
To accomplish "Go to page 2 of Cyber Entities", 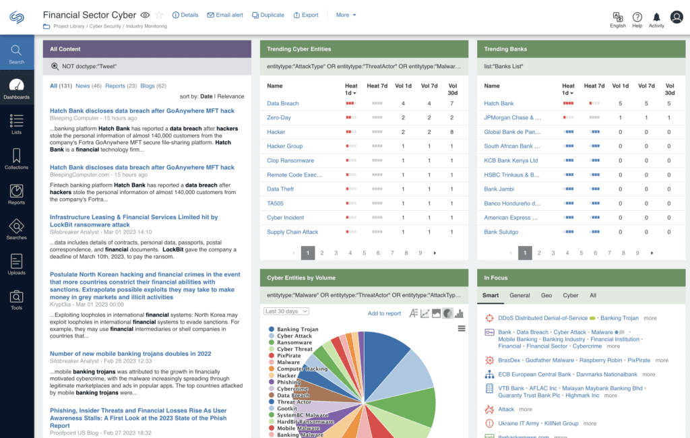I will click(322, 253).
